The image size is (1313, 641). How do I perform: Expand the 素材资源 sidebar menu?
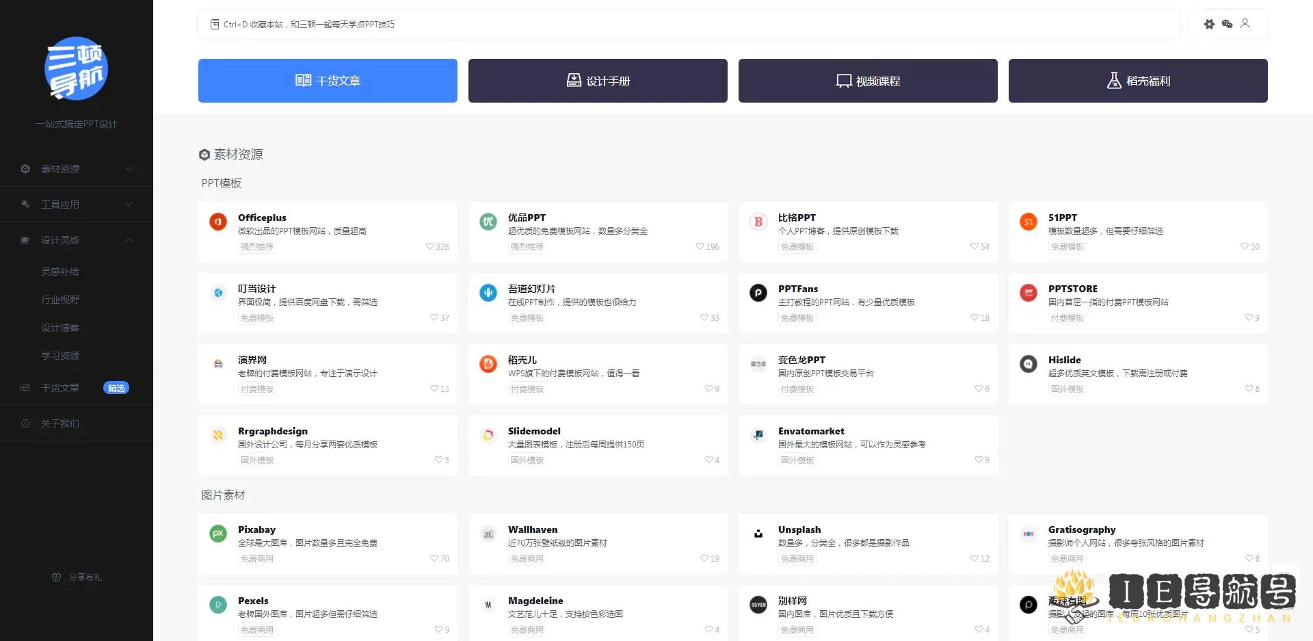pos(77,169)
